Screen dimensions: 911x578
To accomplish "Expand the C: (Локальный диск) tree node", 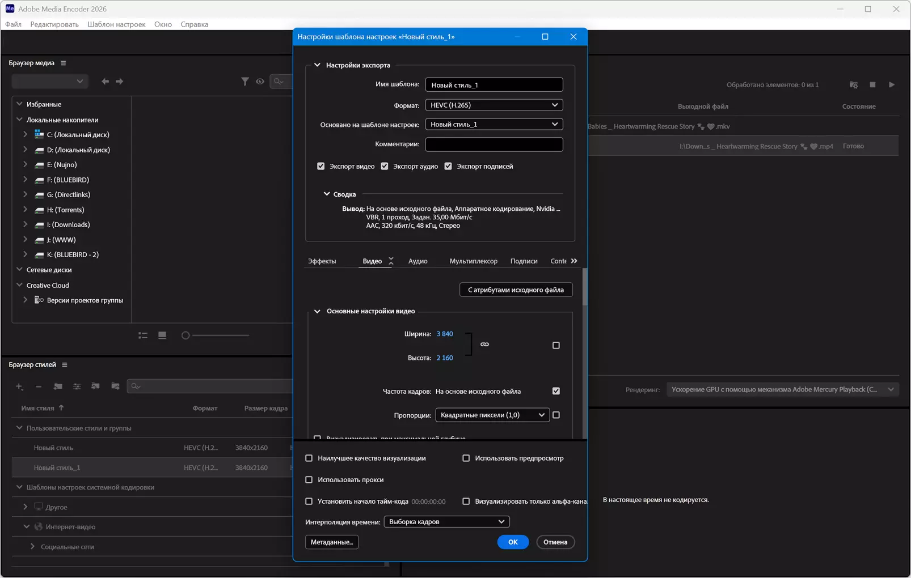I will (25, 134).
